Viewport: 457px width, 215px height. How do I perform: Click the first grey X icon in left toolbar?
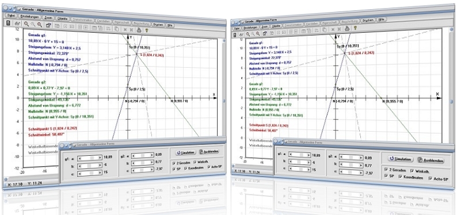tap(125, 29)
